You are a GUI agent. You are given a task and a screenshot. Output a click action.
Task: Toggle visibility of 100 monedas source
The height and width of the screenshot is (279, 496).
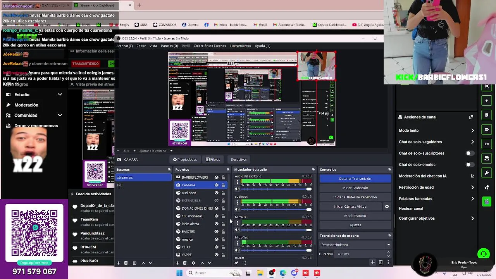pyautogui.click(x=216, y=216)
